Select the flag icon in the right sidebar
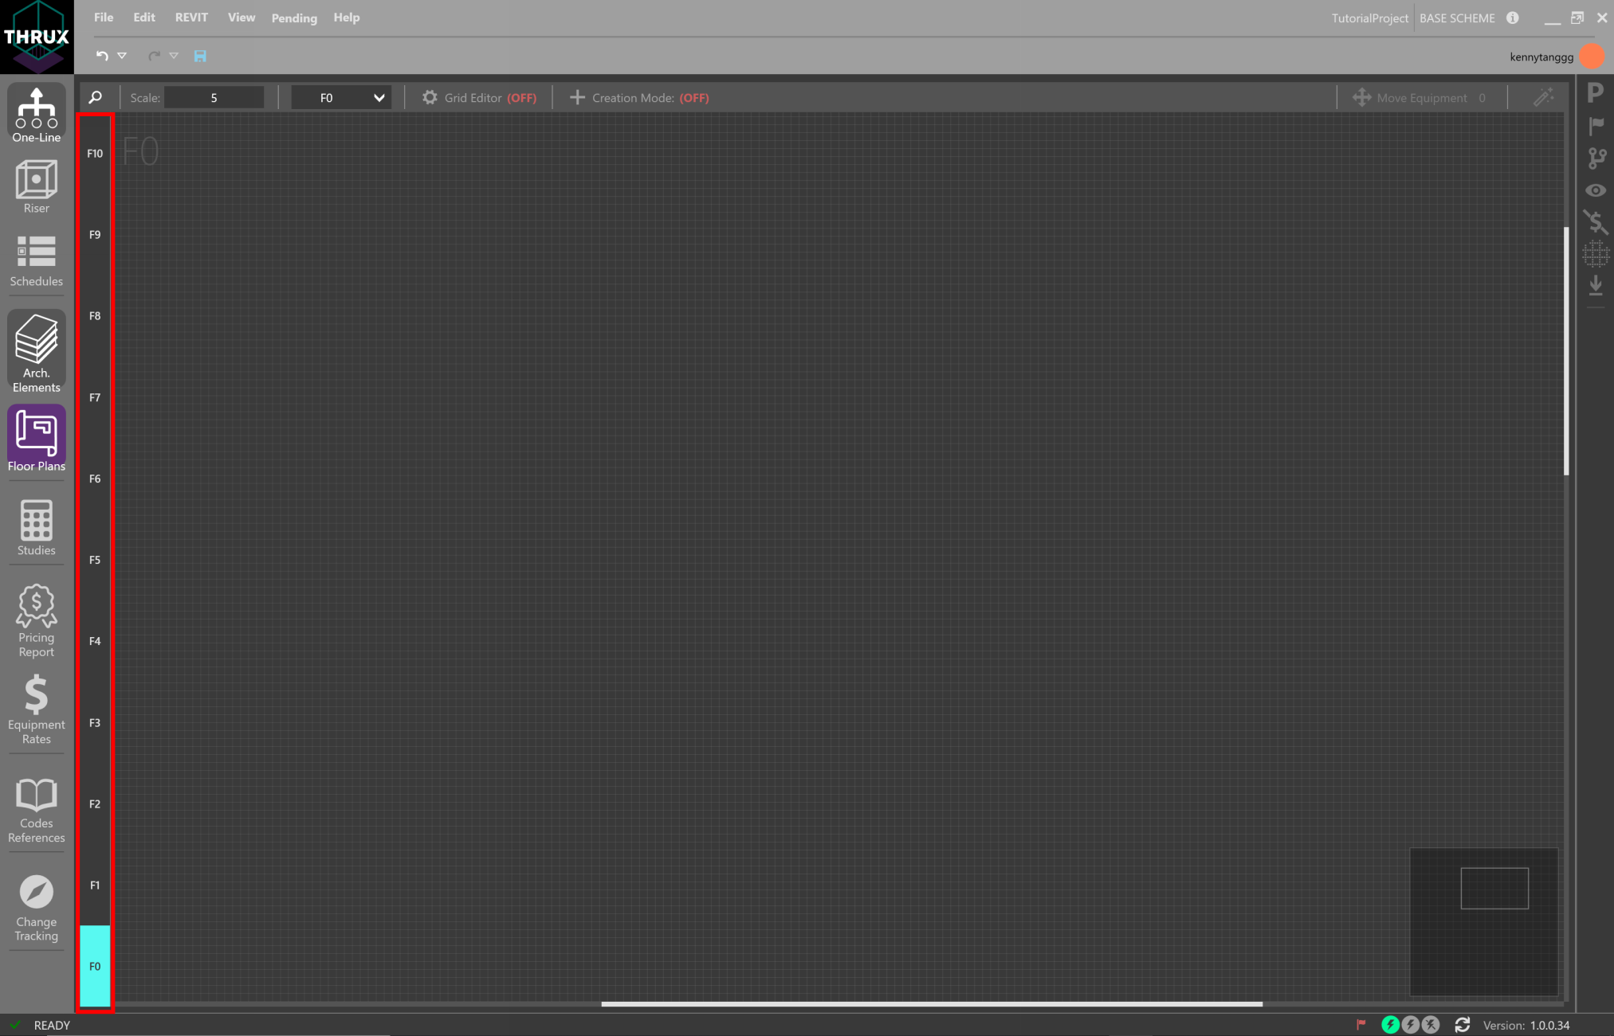Screen dimensions: 1614x1036 pyautogui.click(x=1596, y=125)
